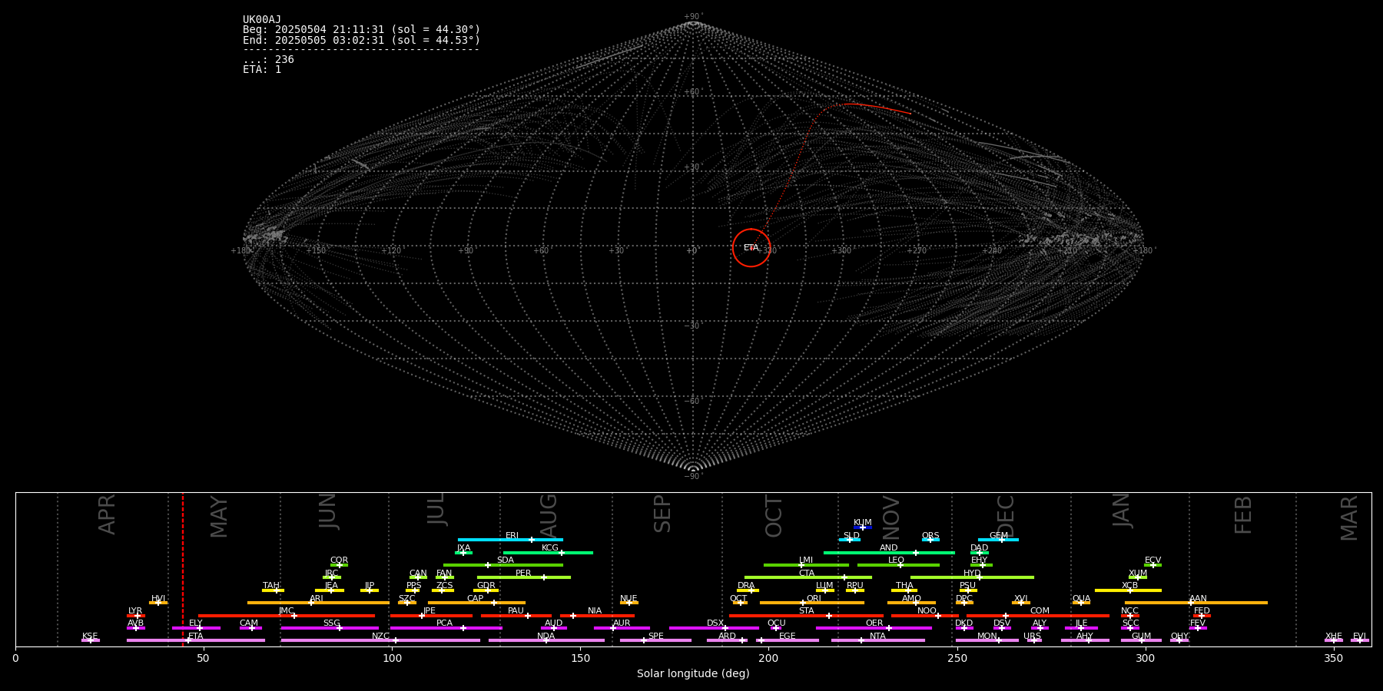Select the dark blue KUM shower bar
This screenshot has width=1383, height=691.
click(x=863, y=527)
